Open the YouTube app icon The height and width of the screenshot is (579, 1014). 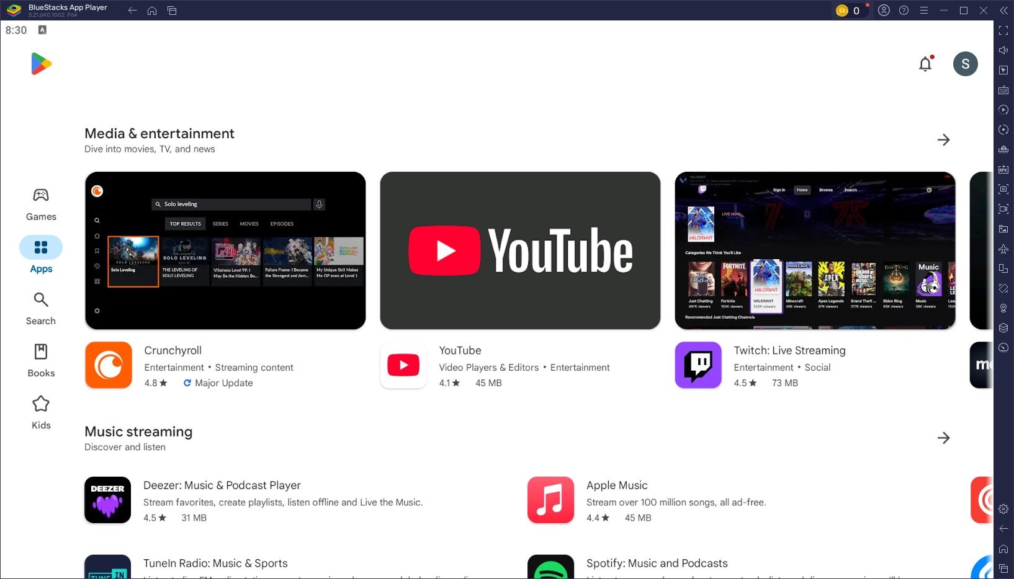click(403, 365)
